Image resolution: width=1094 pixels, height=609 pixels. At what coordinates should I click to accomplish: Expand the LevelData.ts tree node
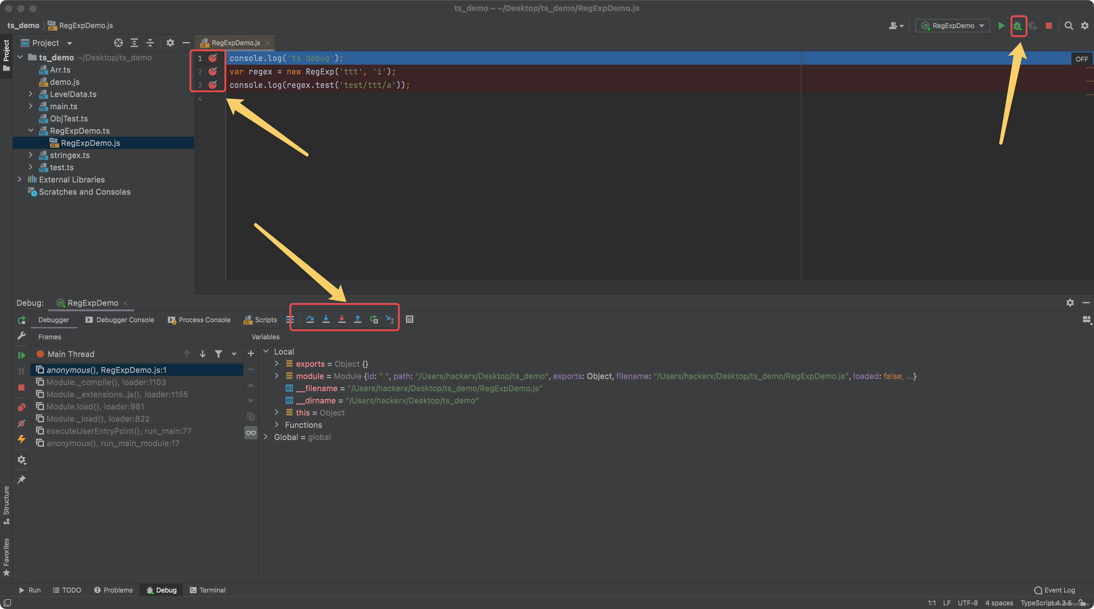tap(31, 94)
